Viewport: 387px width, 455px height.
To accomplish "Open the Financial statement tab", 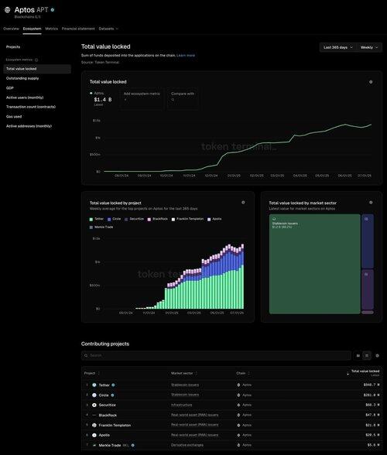I will tap(78, 29).
